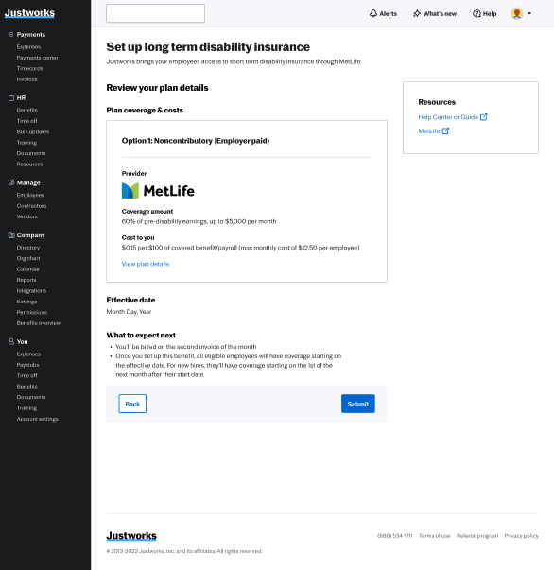Click the Alerts bell icon
This screenshot has width=554, height=570.
pyautogui.click(x=373, y=13)
